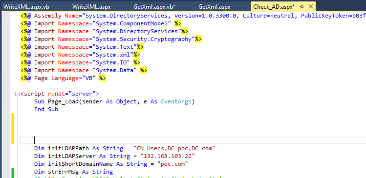Open the WriteXML.aspx tab

tap(91, 7)
